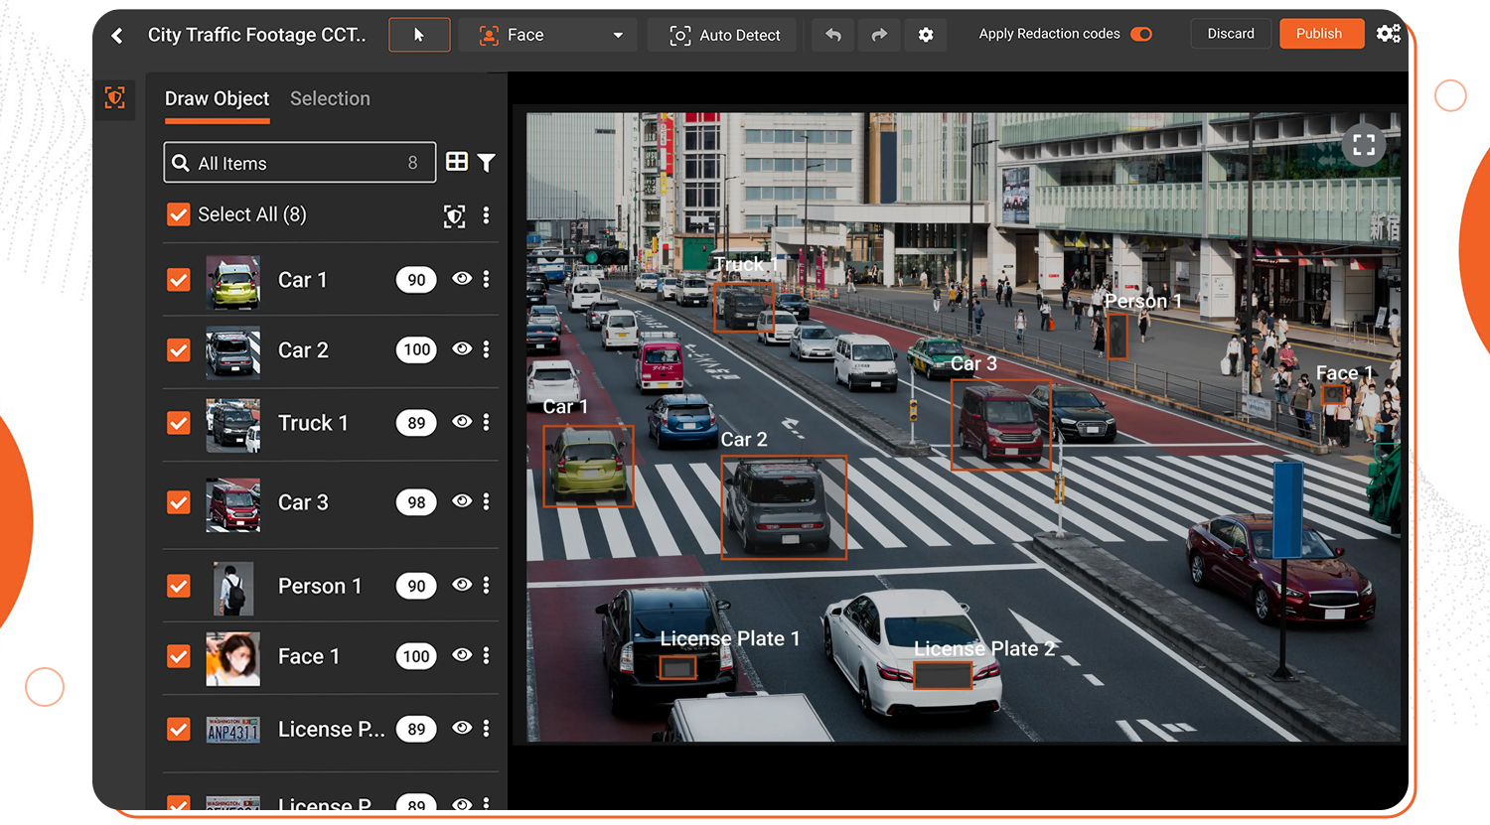Expand video preview to fullscreen
Screen dimensions: 1490x825
pos(1364,145)
